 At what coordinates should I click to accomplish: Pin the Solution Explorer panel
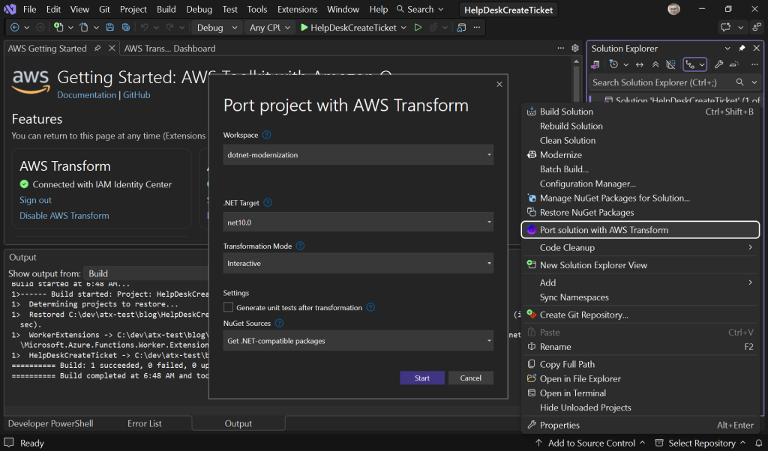tap(742, 48)
